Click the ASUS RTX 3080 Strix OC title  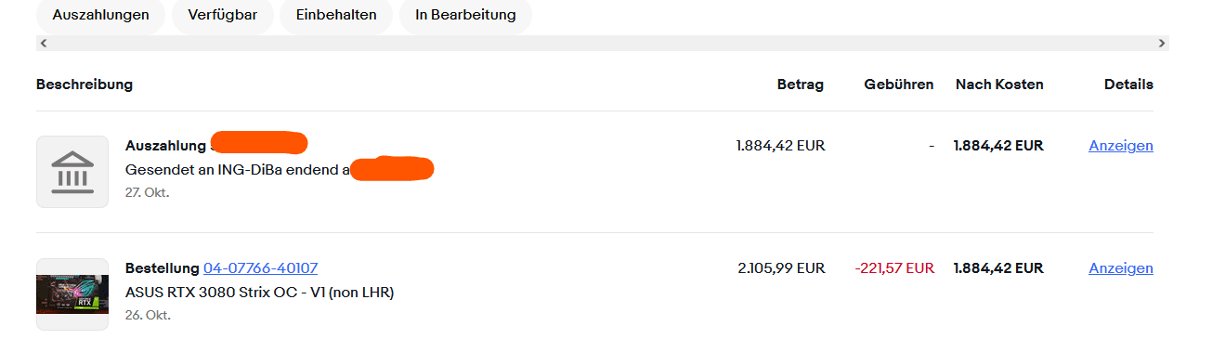click(260, 293)
